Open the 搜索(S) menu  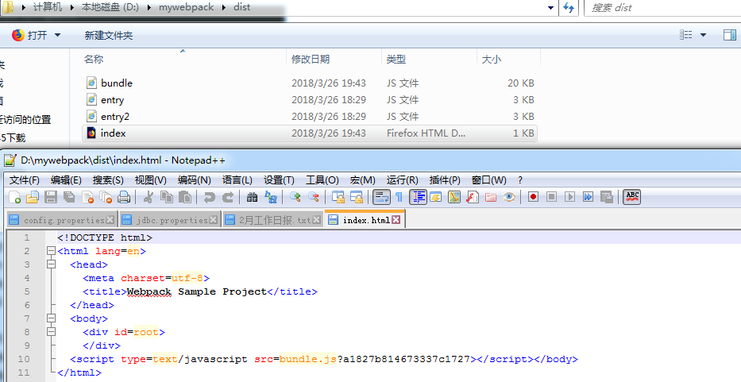point(108,180)
